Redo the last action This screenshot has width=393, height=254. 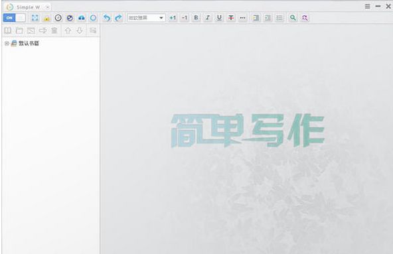click(x=118, y=18)
